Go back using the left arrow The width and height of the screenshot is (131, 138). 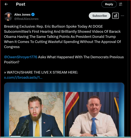point(6,4)
